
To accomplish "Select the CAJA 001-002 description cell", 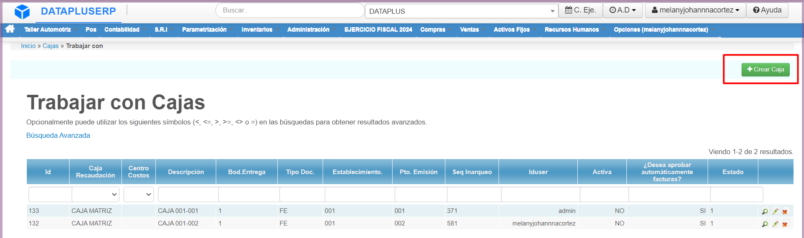I will (x=186, y=223).
